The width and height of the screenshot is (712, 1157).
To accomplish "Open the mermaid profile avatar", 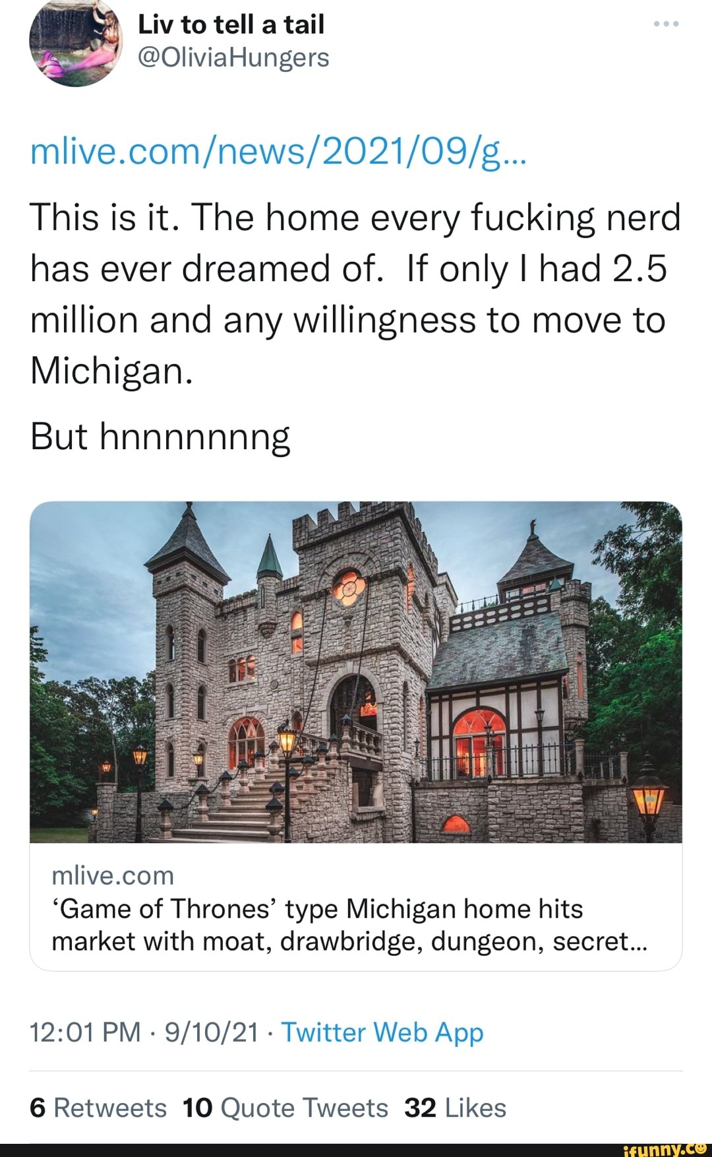I will 76,42.
